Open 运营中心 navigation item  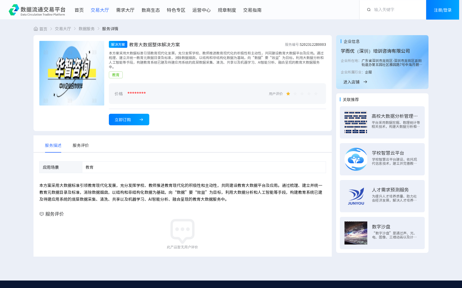[x=202, y=10]
